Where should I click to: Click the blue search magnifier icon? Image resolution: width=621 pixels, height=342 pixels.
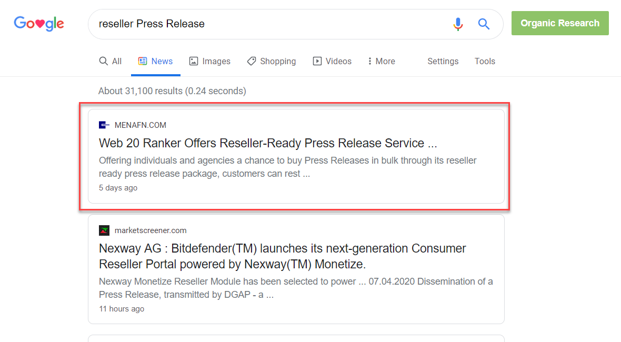[484, 24]
